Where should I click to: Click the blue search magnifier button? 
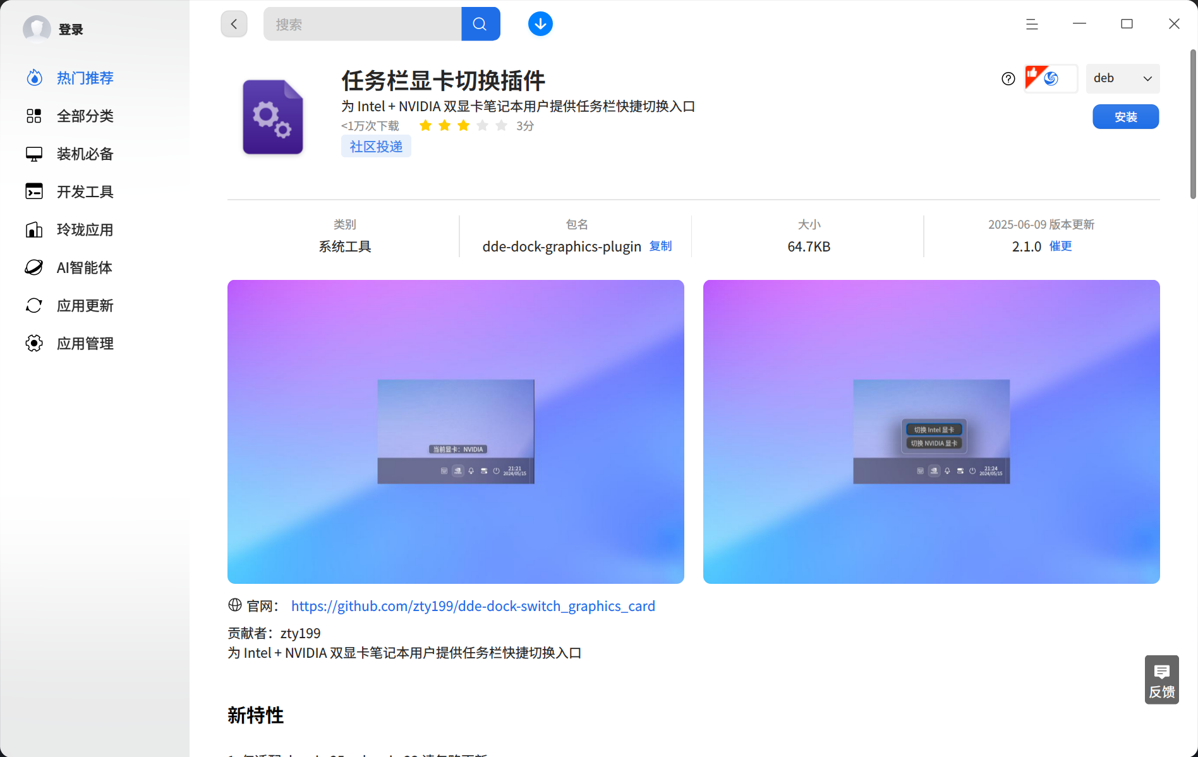click(480, 24)
